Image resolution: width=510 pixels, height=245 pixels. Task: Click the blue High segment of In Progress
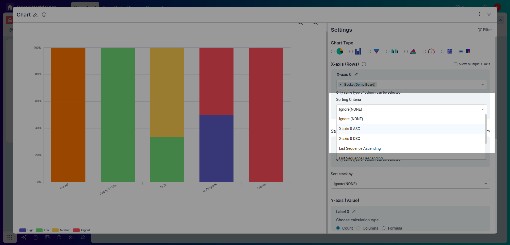click(x=216, y=148)
